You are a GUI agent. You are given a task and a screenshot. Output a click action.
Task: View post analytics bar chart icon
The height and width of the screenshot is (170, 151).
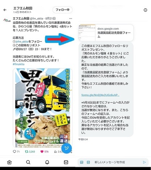coord(55,152)
